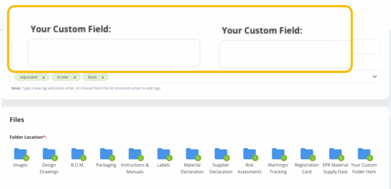This screenshot has width=391, height=189.
Task: Open Your Custom Folder Here
Action: point(364,154)
